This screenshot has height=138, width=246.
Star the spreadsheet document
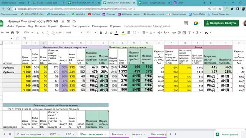63,21
